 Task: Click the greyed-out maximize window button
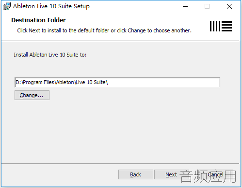pyautogui.click(x=207, y=6)
